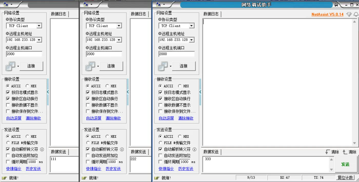The image size is (359, 182).
Task: Click the 就绪 status icon in the right window
Action: 157,178
